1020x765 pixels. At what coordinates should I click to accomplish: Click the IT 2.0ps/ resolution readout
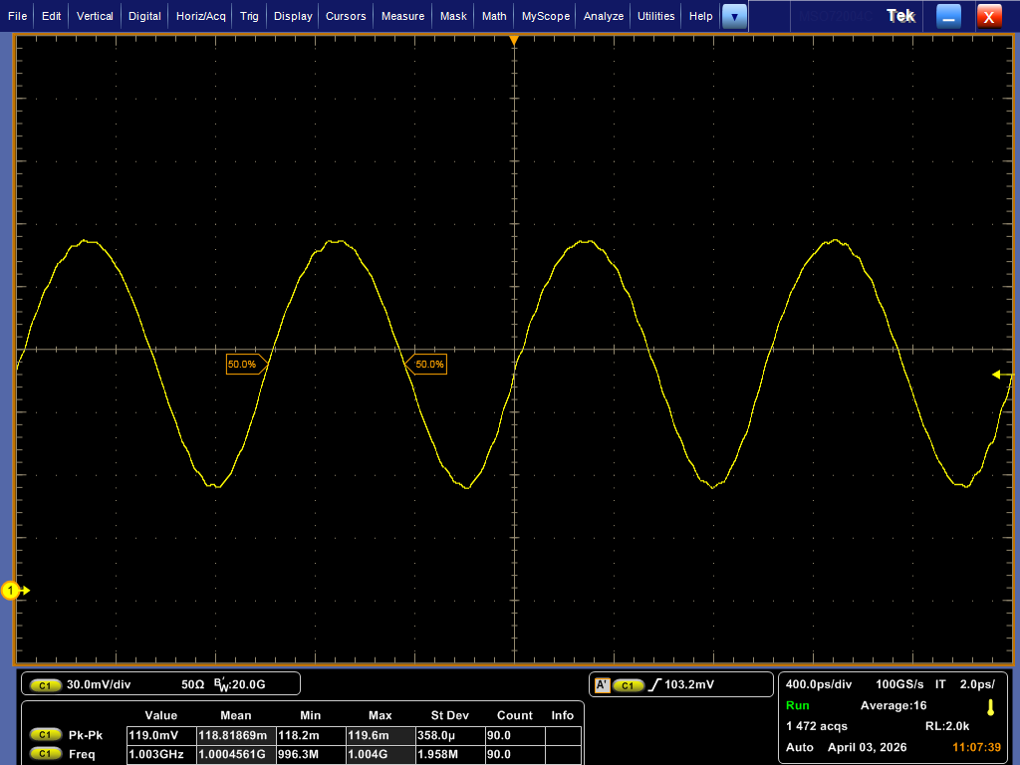pos(965,684)
